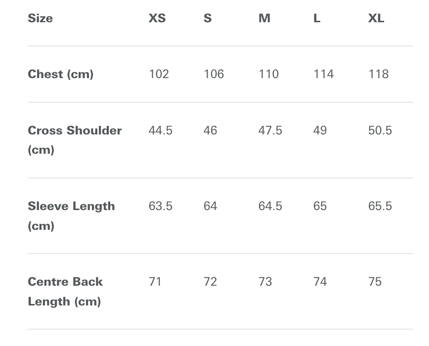Image resolution: width=429 pixels, height=346 pixels.
Task: Select the cross shoulder value 49
Action: click(320, 130)
